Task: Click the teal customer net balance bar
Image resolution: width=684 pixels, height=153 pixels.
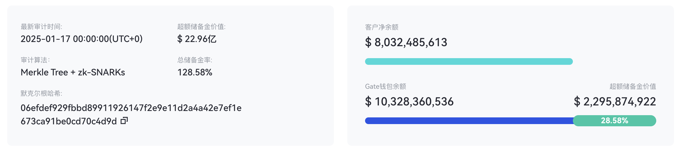Action: pos(469,61)
